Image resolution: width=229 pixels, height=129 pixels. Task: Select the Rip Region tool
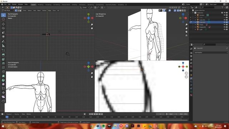pos(3,101)
